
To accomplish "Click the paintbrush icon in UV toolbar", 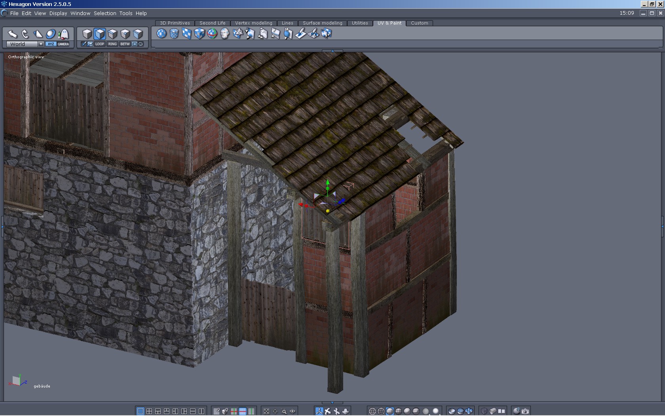I will (x=300, y=34).
